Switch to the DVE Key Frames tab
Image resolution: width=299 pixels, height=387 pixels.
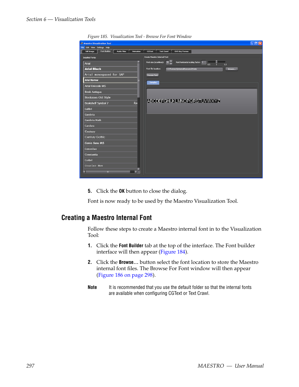[181, 51]
